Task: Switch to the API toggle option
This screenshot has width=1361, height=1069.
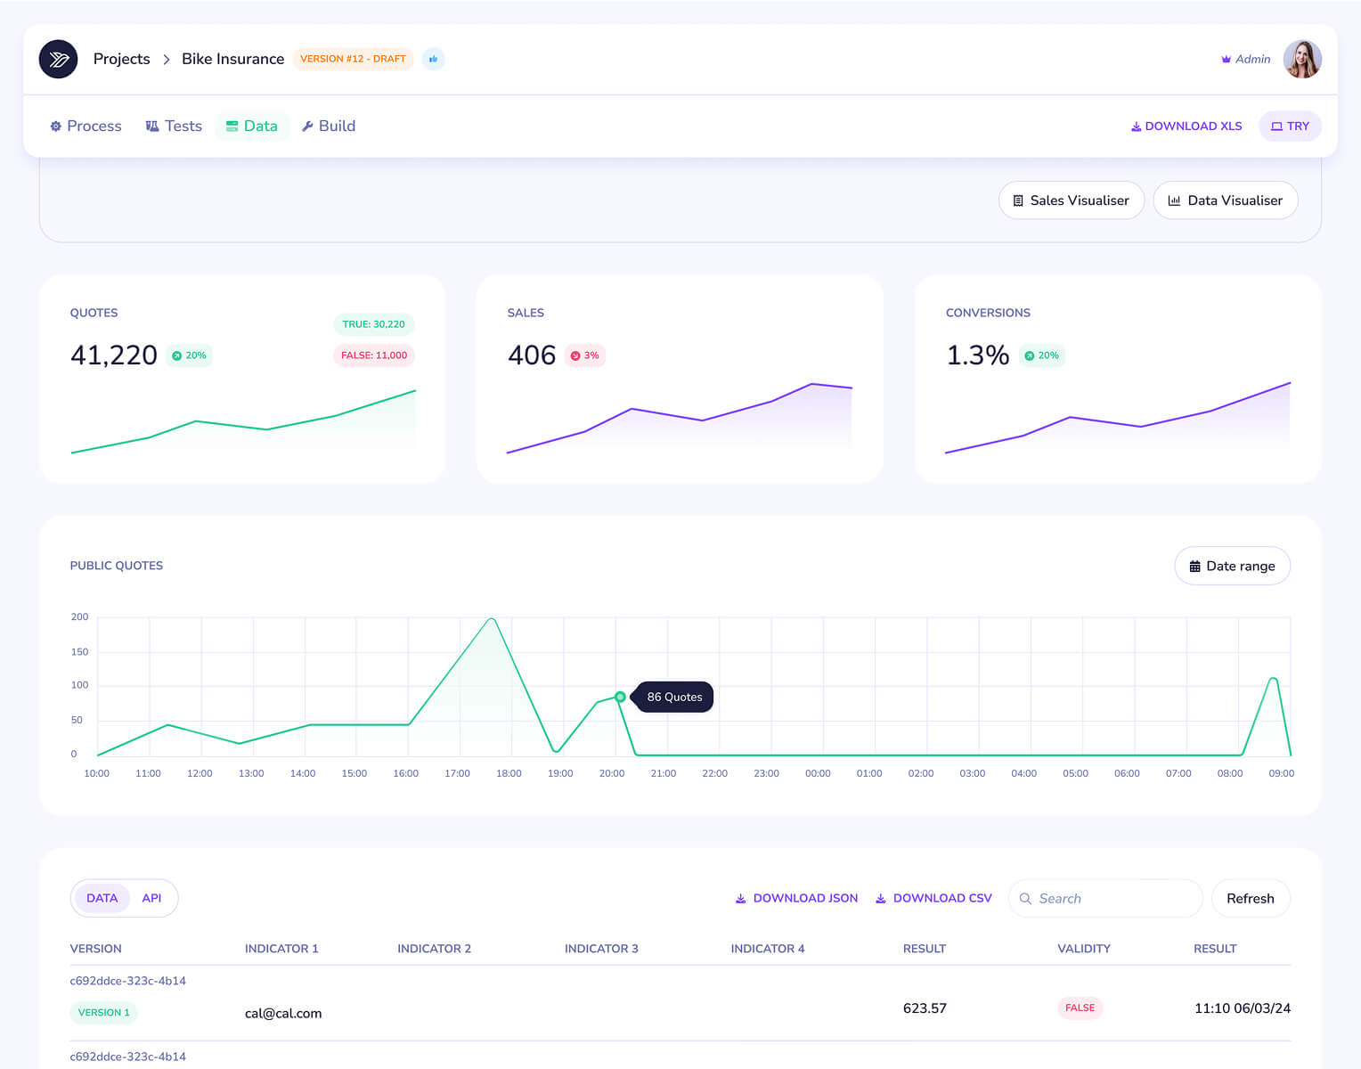Action: pyautogui.click(x=152, y=898)
